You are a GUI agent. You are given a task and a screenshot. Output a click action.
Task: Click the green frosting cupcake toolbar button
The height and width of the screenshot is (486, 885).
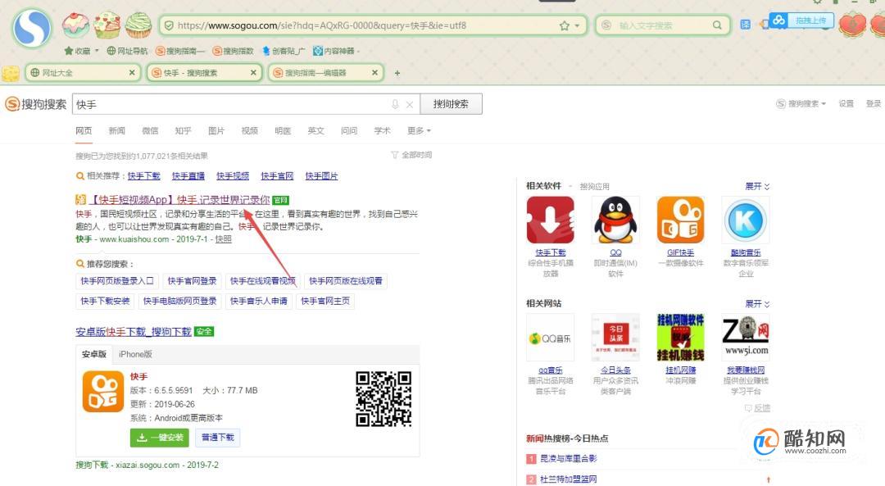tap(138, 25)
